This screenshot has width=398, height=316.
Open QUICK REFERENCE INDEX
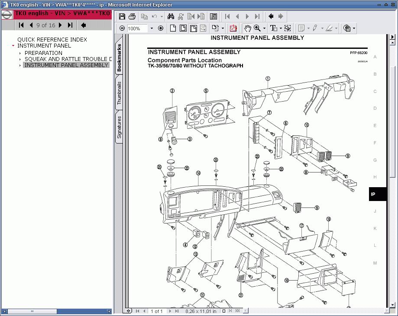[52, 39]
